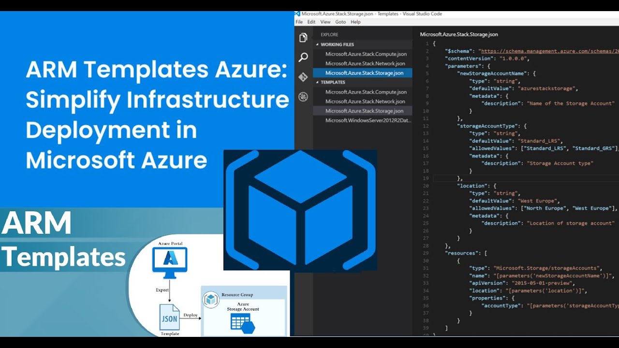Click line number 19 in the gutter

[426, 178]
